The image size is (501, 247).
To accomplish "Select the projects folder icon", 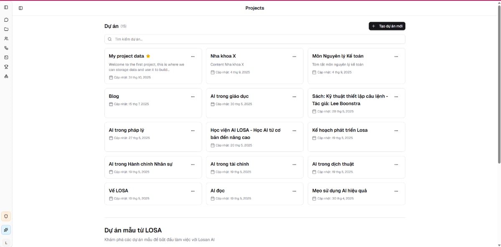I will (6, 29).
